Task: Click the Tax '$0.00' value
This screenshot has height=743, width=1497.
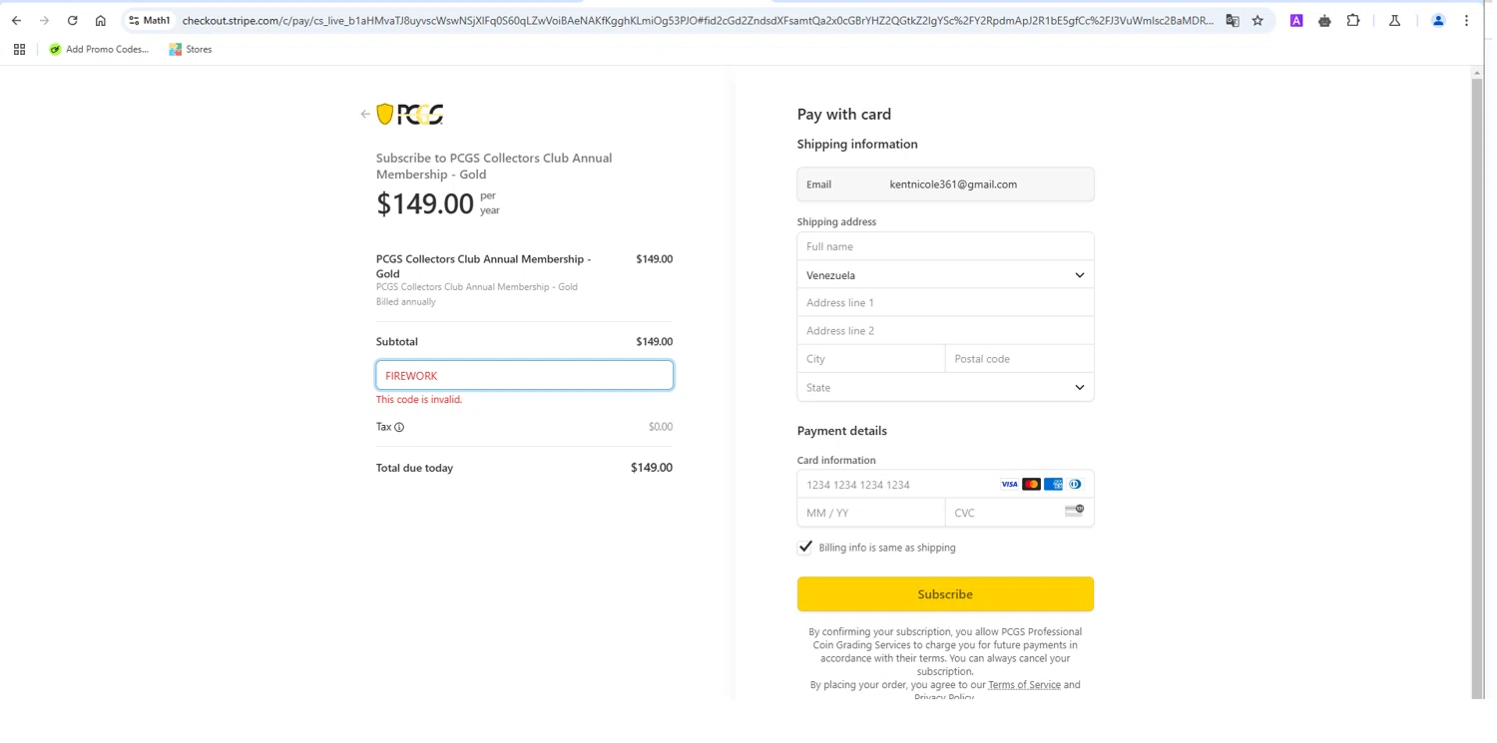Action: tap(661, 427)
